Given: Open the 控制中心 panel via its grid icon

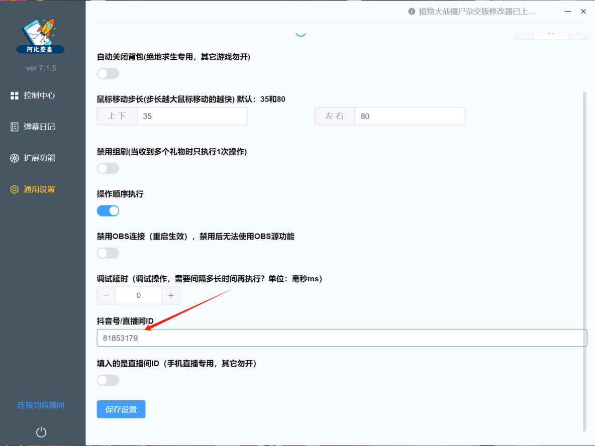Looking at the screenshot, I should pos(14,95).
